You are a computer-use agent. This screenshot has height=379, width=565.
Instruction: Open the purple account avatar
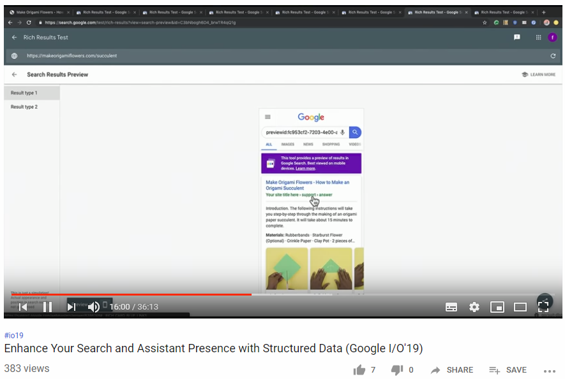pos(552,37)
